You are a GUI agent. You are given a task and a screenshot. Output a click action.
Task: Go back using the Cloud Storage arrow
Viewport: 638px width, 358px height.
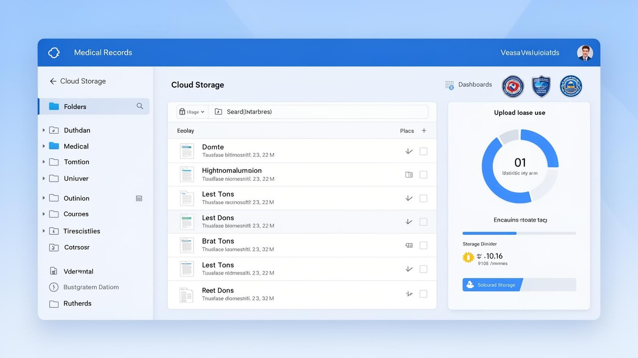pos(53,81)
